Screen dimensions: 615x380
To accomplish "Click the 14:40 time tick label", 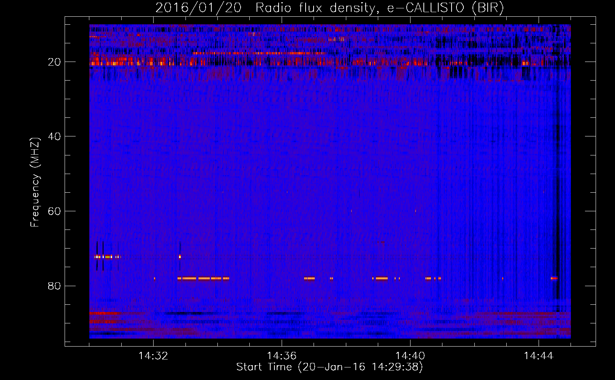I will pos(410,356).
